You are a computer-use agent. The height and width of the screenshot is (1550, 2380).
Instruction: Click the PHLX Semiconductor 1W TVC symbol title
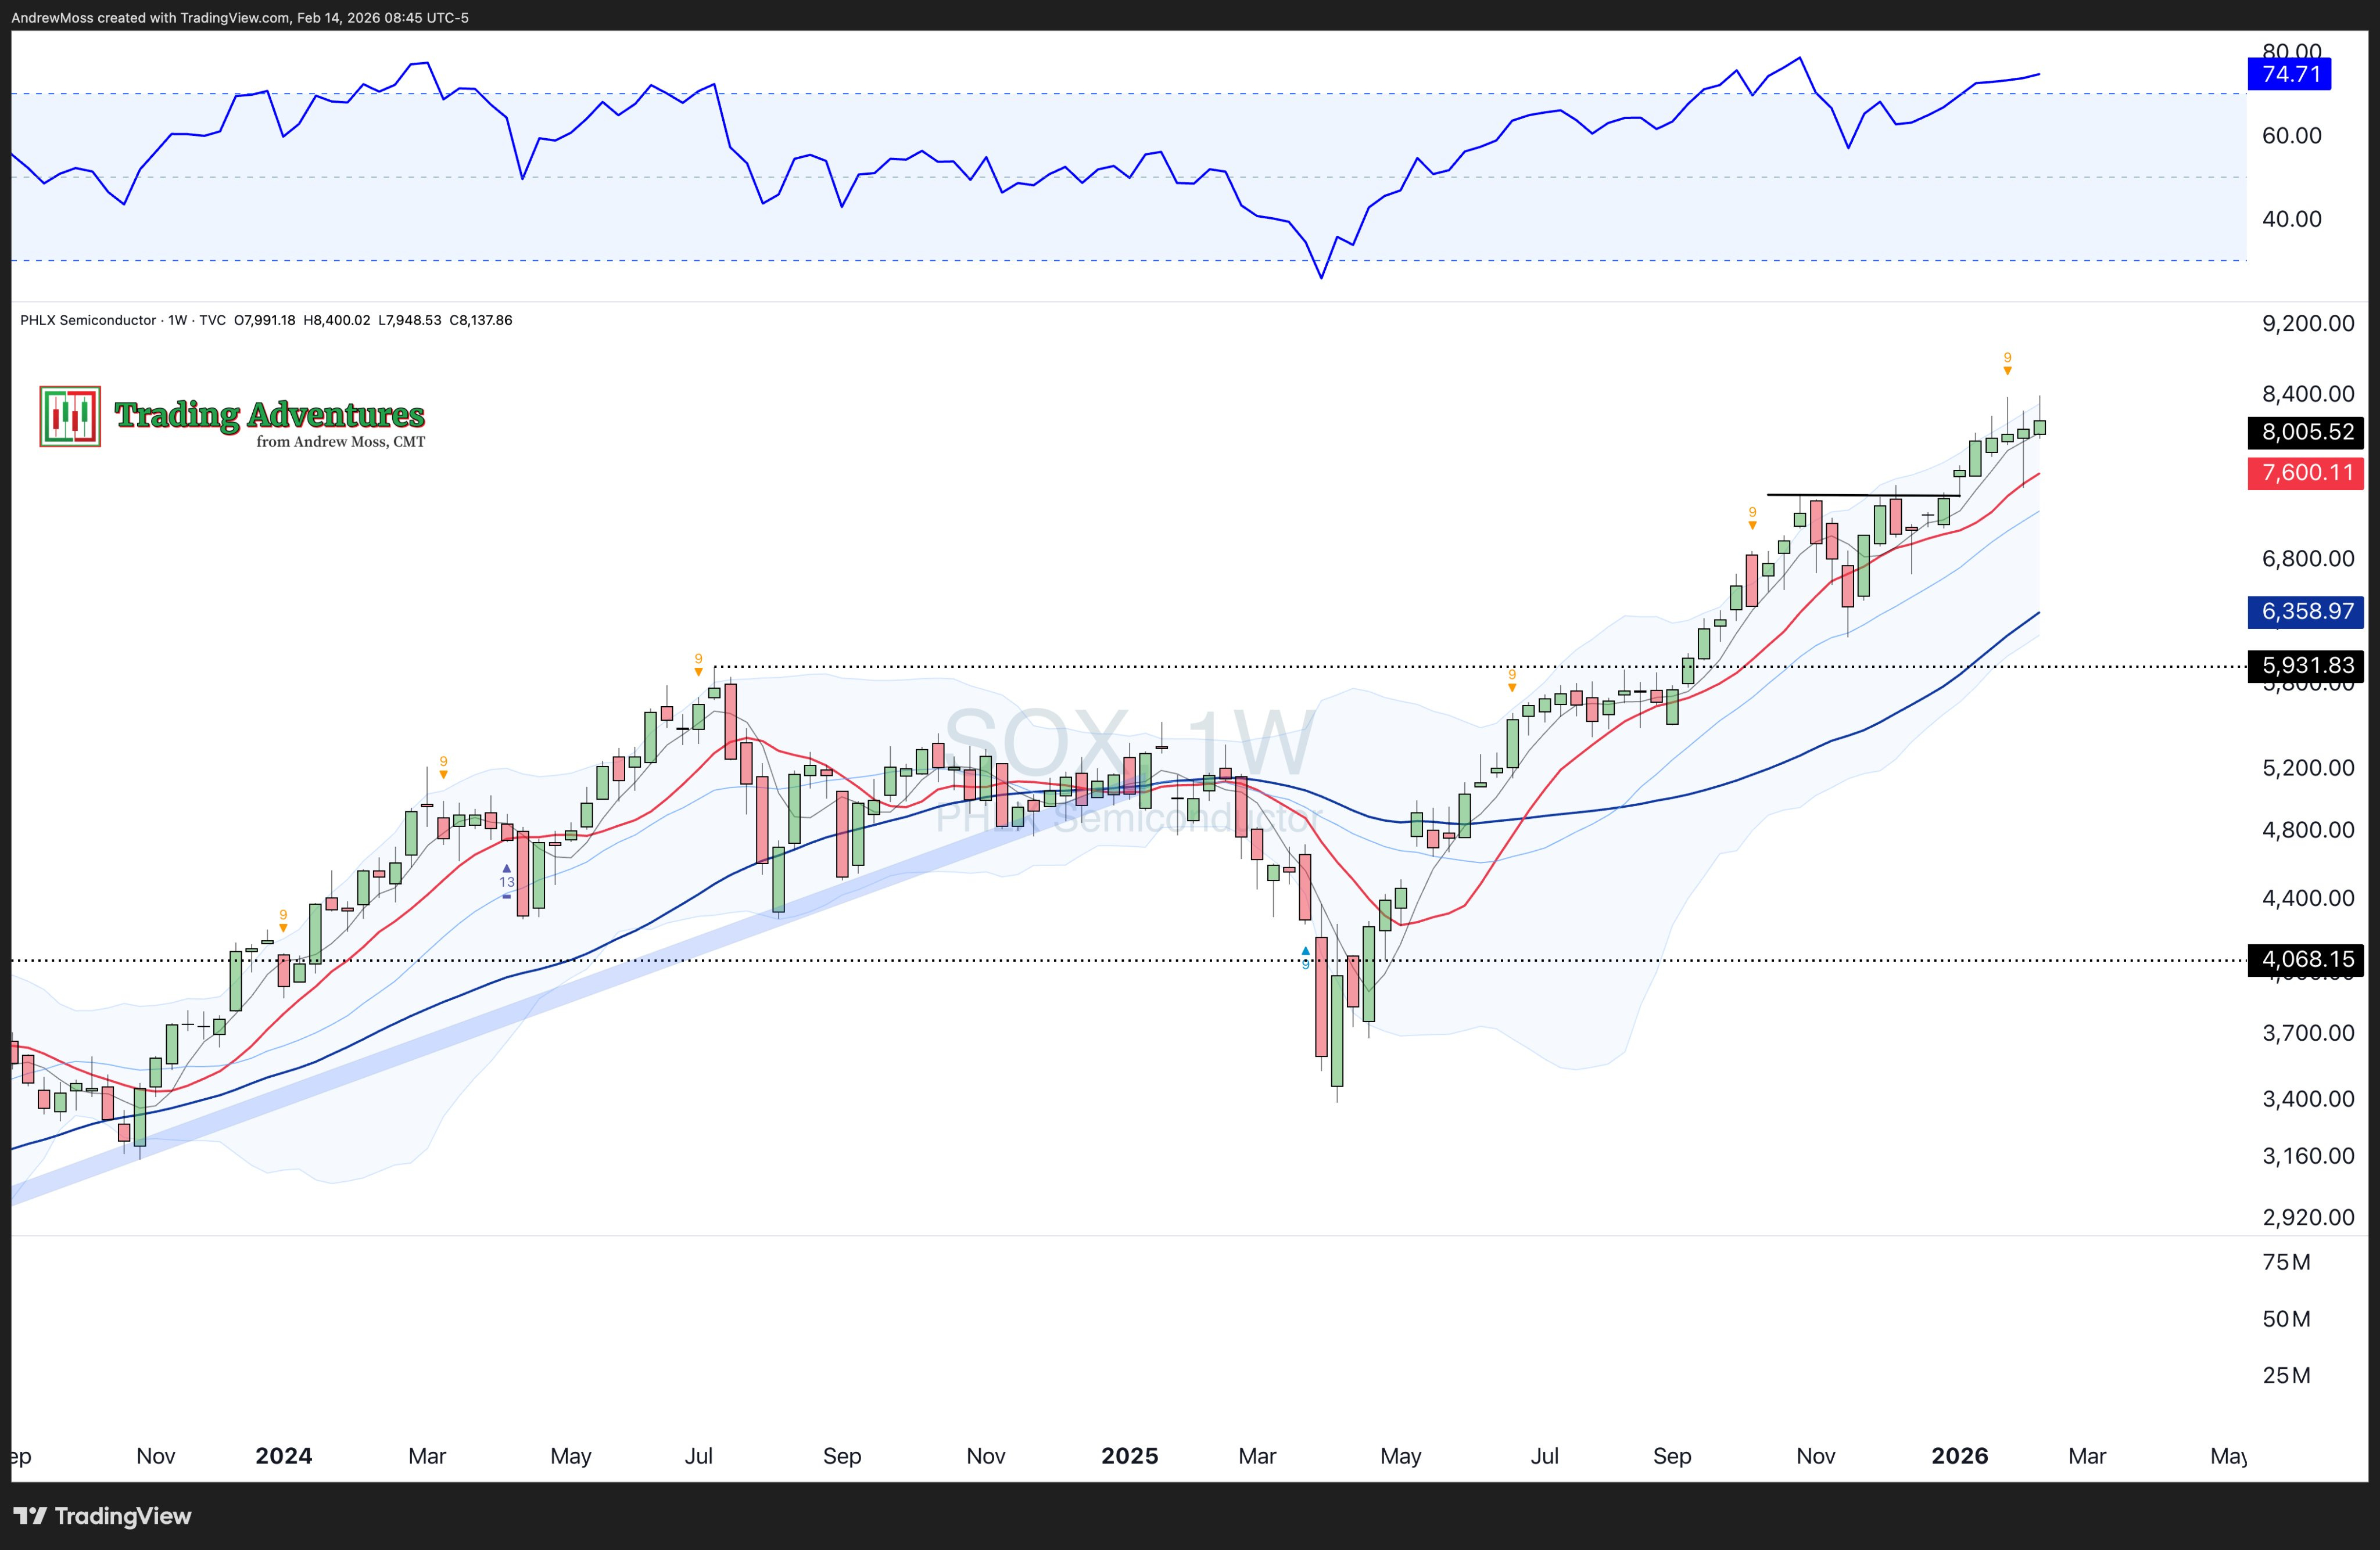coord(122,321)
